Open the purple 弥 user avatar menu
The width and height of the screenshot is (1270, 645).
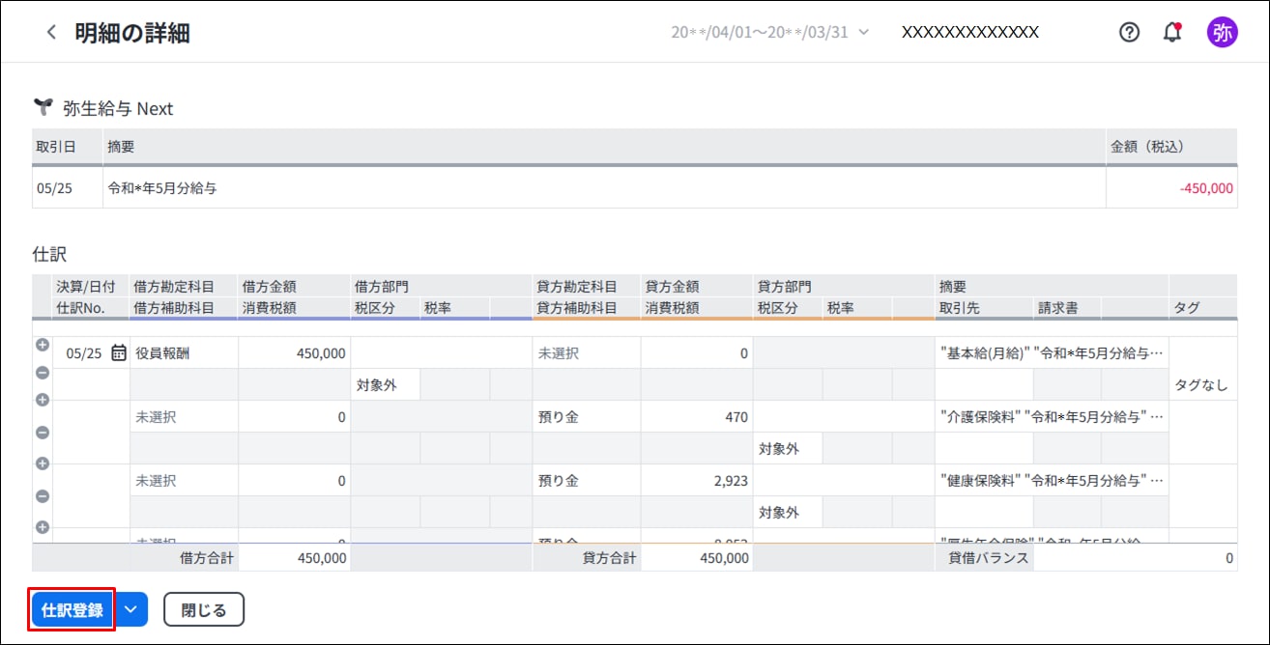click(x=1222, y=32)
